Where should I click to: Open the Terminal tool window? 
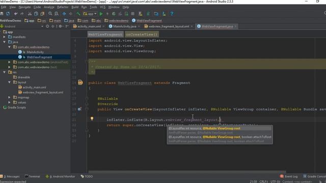(x=32, y=176)
